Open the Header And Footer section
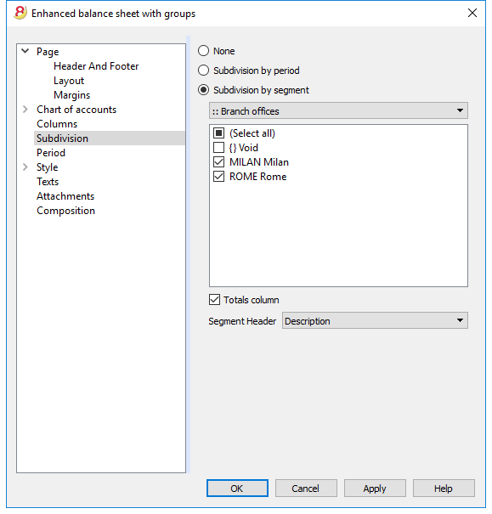The height and width of the screenshot is (514, 492). (x=96, y=66)
